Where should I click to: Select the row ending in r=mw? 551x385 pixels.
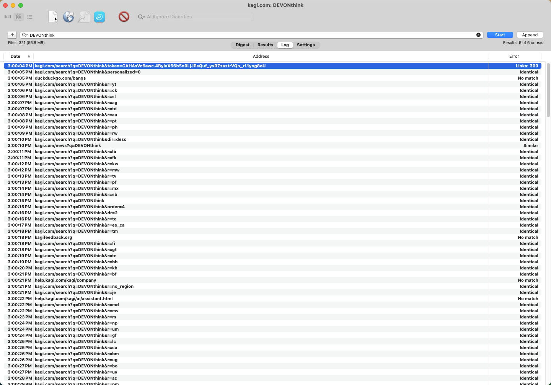pyautogui.click(x=272, y=170)
